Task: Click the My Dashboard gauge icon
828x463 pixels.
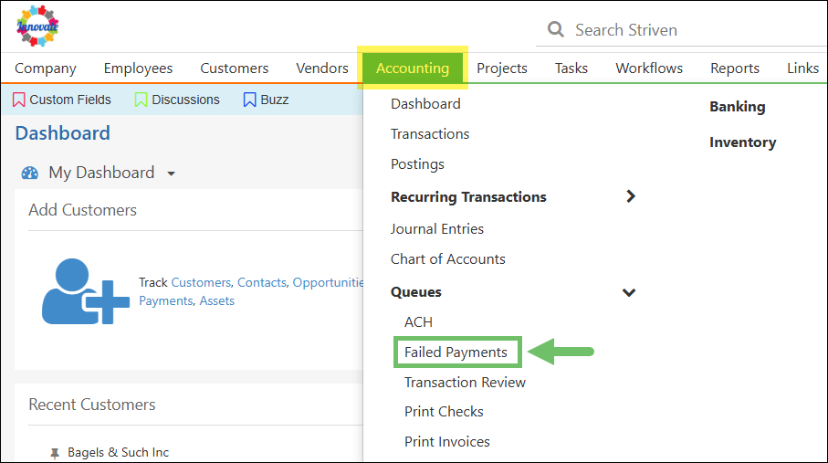Action: point(30,173)
